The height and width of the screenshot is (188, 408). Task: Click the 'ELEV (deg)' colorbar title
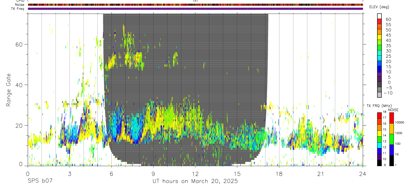[380, 7]
